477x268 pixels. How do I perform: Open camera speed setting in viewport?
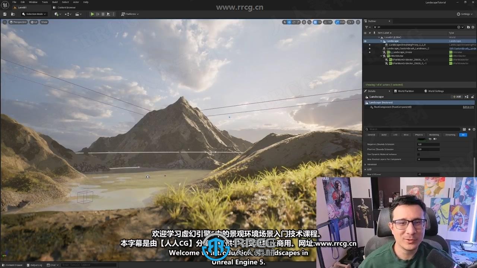tap(350, 22)
